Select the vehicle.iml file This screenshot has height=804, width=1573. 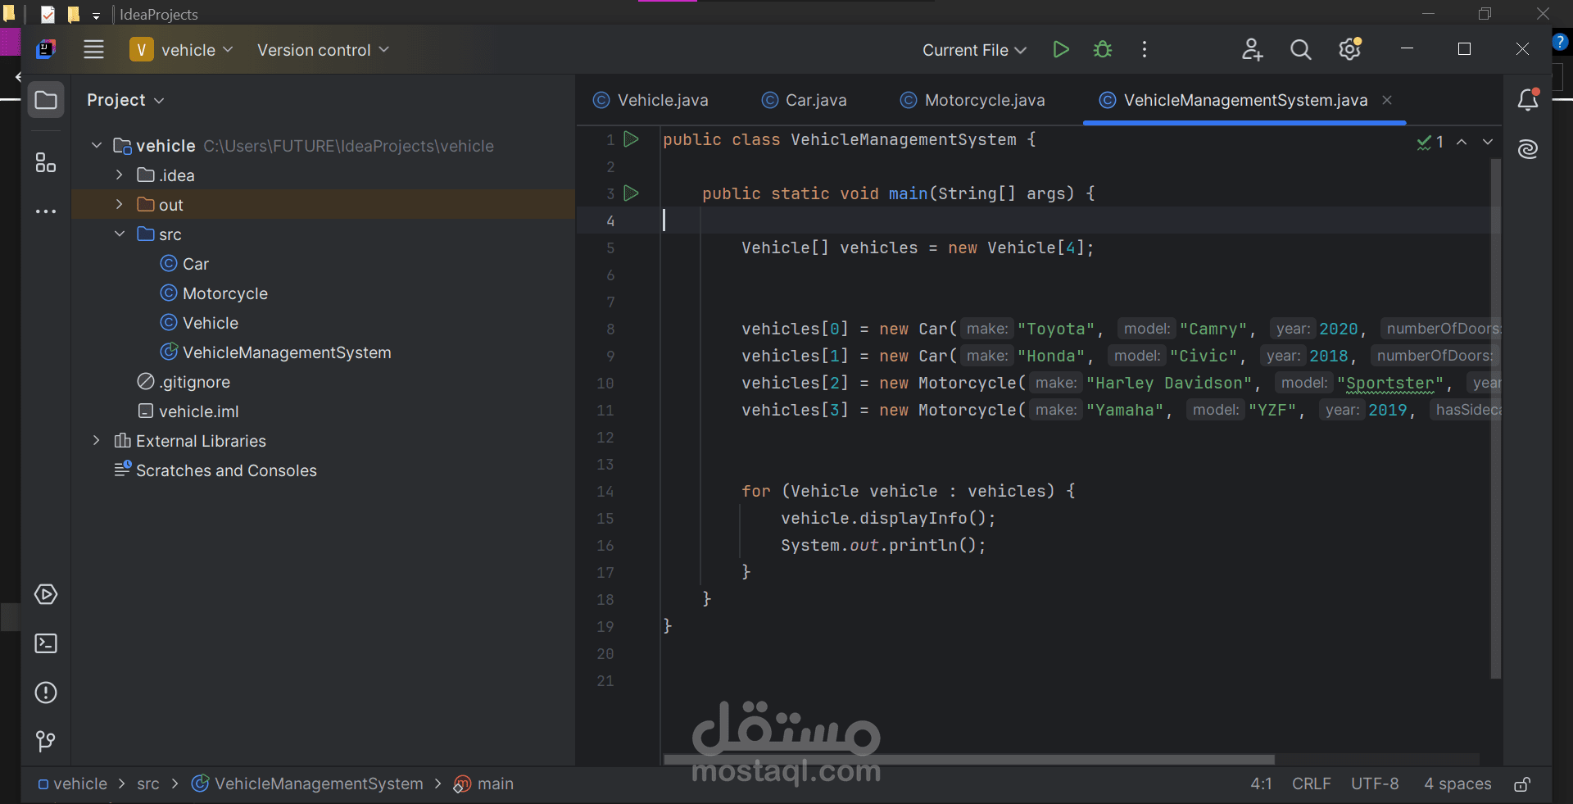(199, 411)
